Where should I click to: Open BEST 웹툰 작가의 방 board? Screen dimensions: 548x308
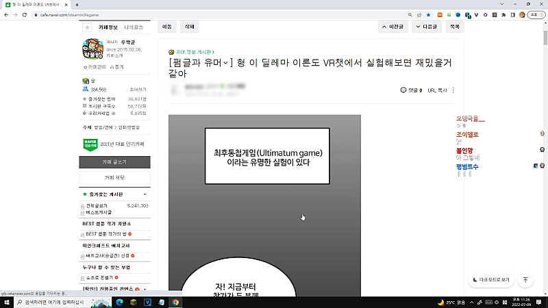106,234
